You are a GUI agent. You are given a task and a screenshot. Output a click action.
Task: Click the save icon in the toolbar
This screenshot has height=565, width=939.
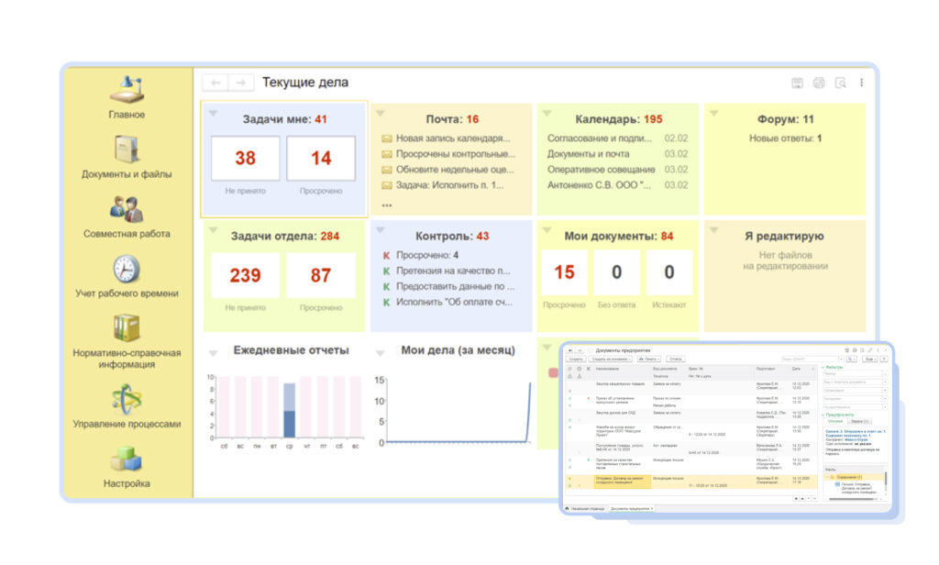(798, 82)
